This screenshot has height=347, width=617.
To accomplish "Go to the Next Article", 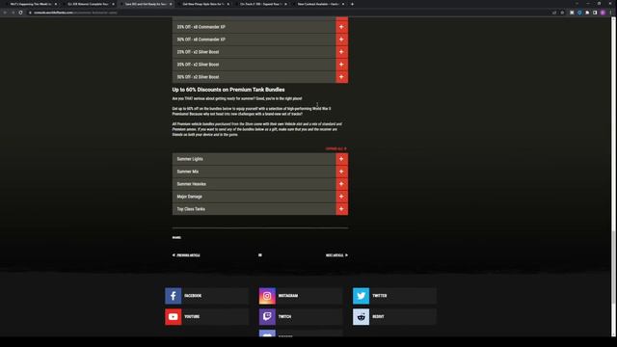I will point(336,255).
